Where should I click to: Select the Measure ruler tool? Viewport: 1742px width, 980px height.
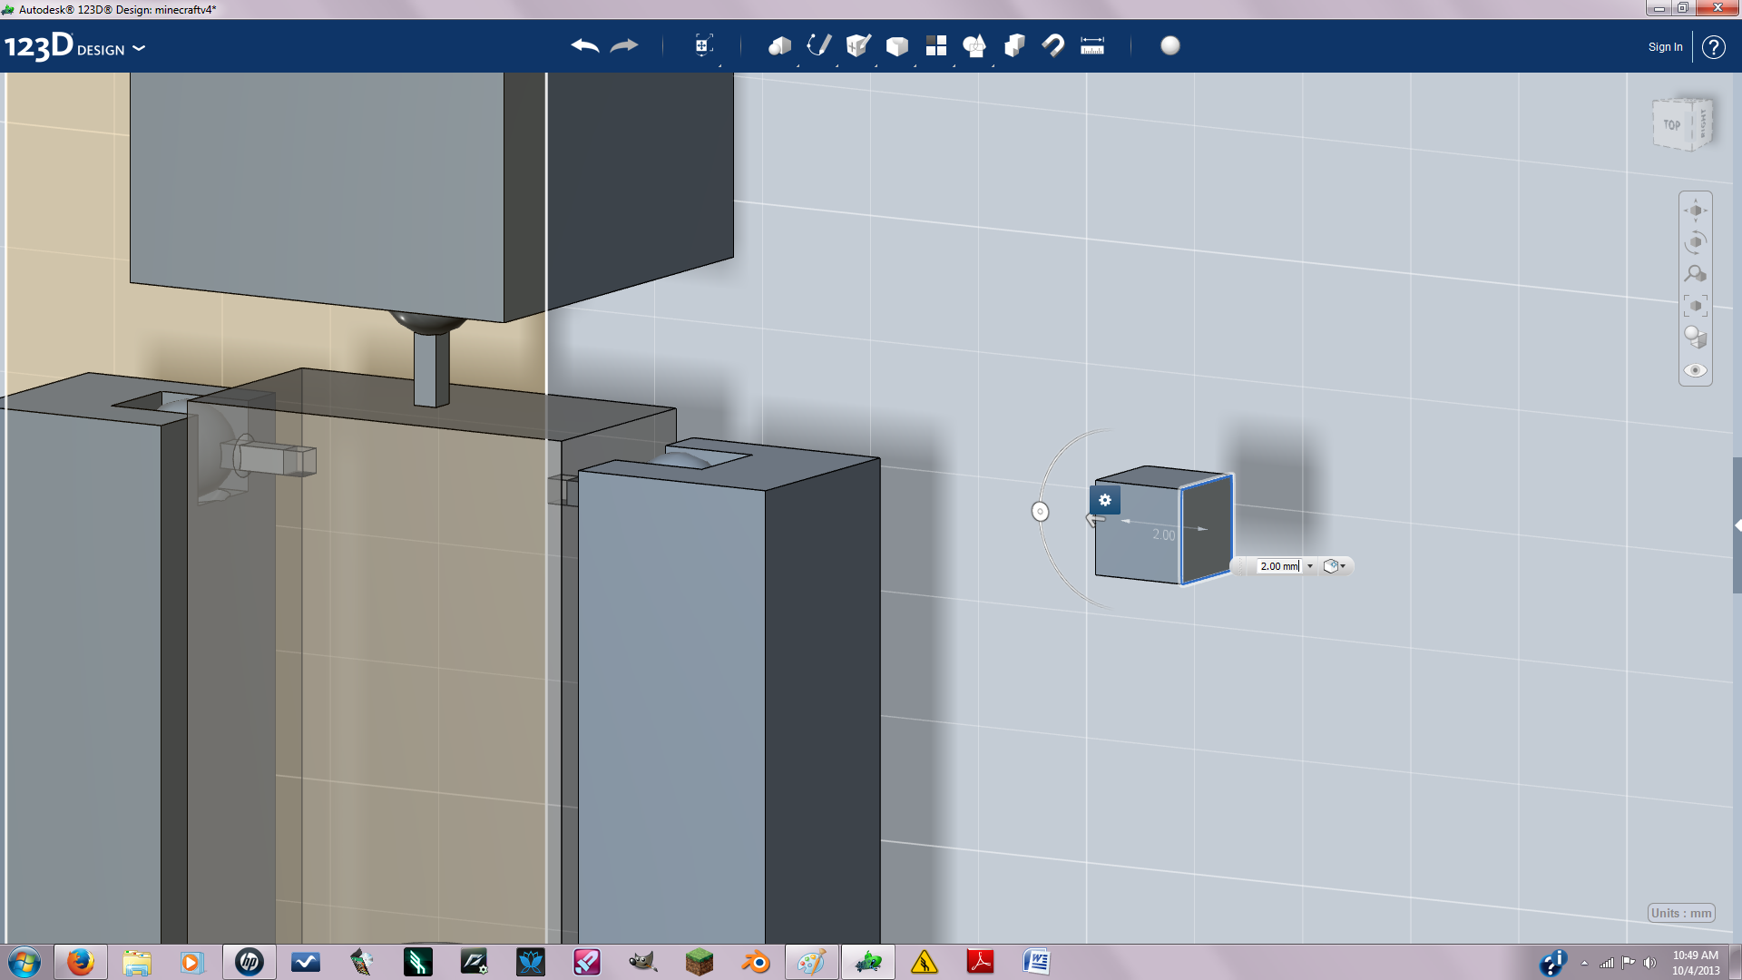coord(1092,45)
